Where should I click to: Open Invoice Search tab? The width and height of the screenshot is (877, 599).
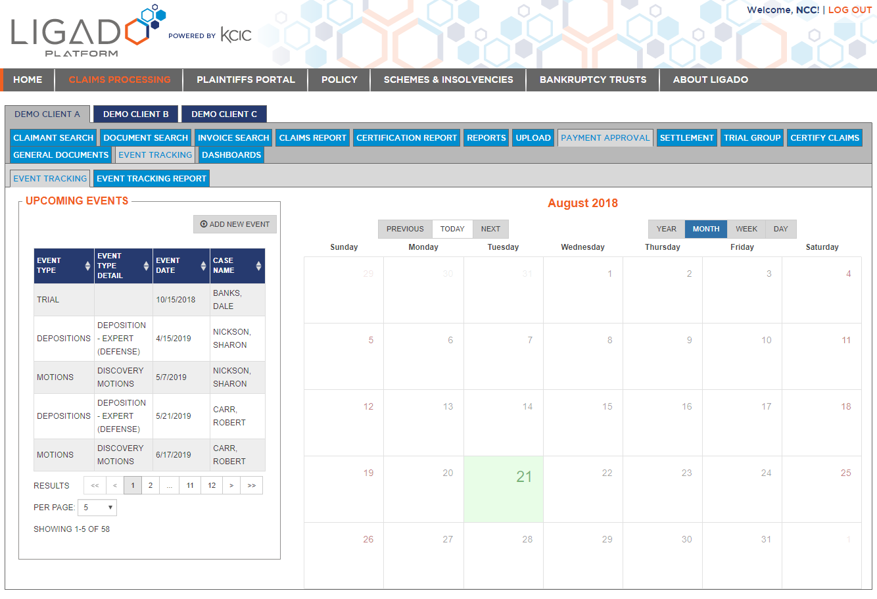233,137
